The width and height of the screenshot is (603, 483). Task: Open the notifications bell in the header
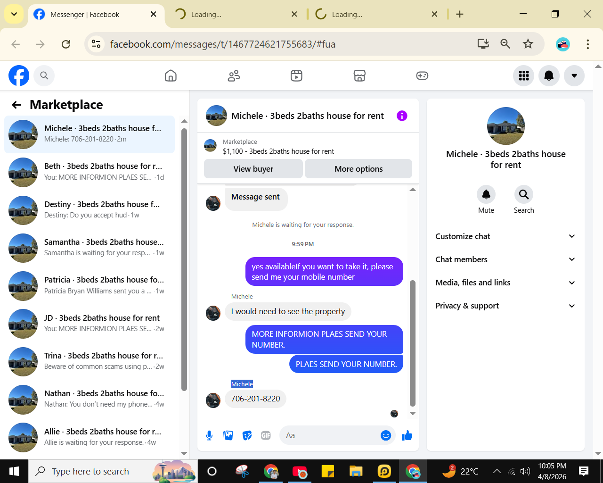[549, 75]
